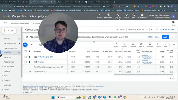Viewport: 178px width, 100px height.
Task: Open the Notifications bell
Action: click(142, 16)
